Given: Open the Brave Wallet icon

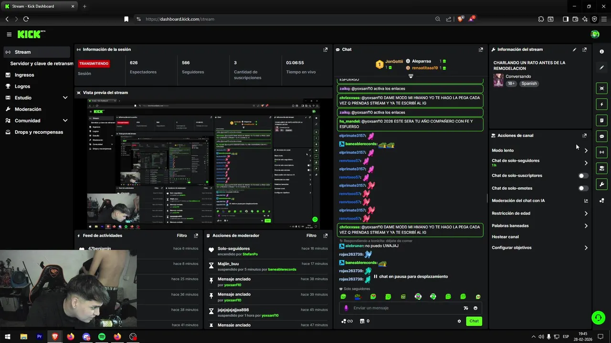Looking at the screenshot, I should (575, 19).
